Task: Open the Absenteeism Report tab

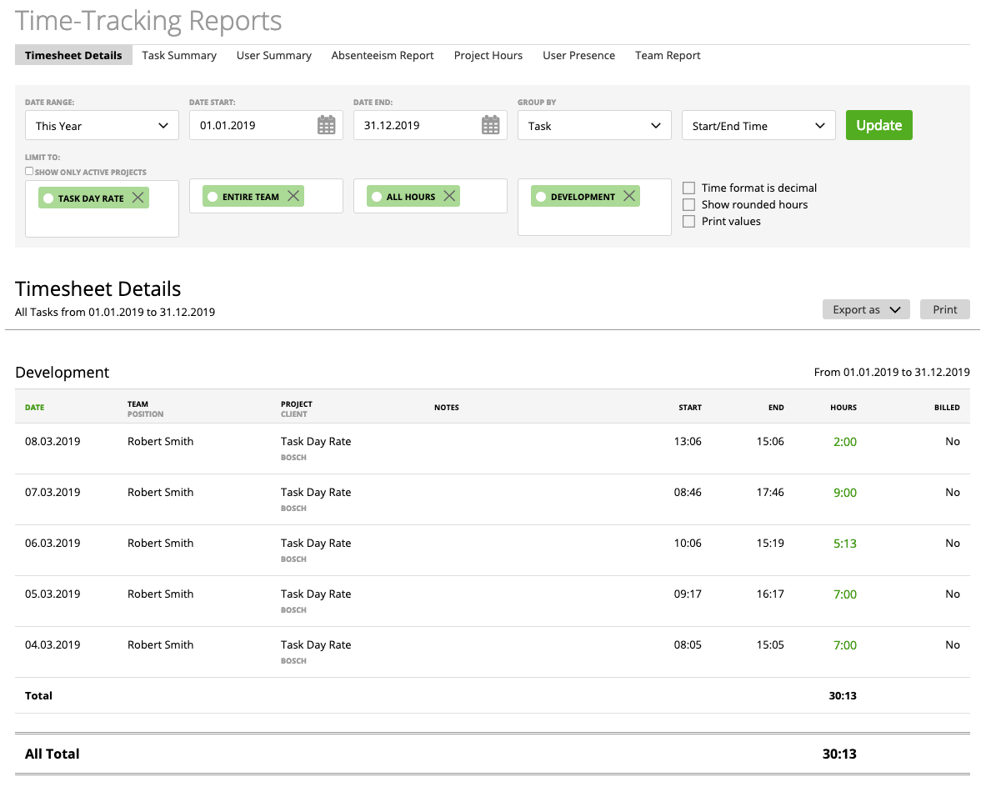Action: (x=383, y=55)
